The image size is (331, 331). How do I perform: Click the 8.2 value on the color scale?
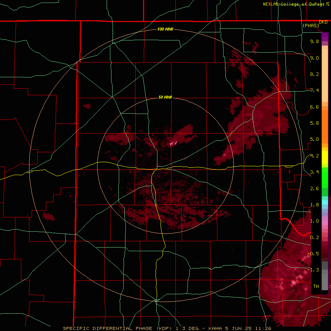(314, 74)
